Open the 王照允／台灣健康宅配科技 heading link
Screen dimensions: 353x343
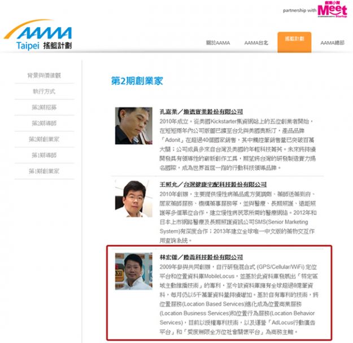212,184
